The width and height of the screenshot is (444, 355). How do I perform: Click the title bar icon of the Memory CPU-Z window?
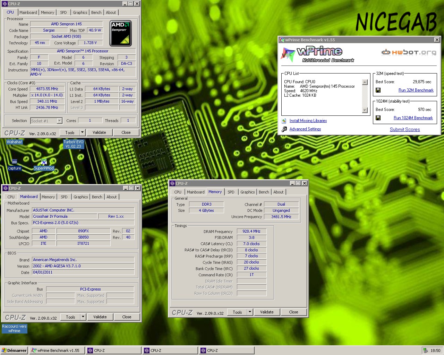[172, 183]
